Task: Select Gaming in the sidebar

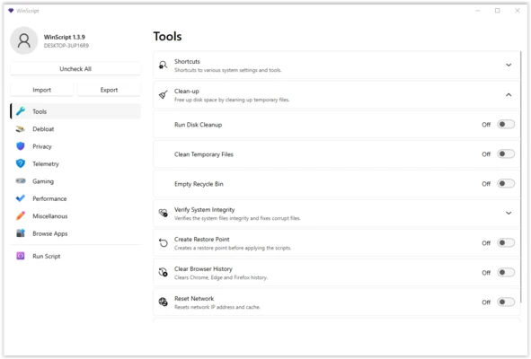Action: pos(75,181)
